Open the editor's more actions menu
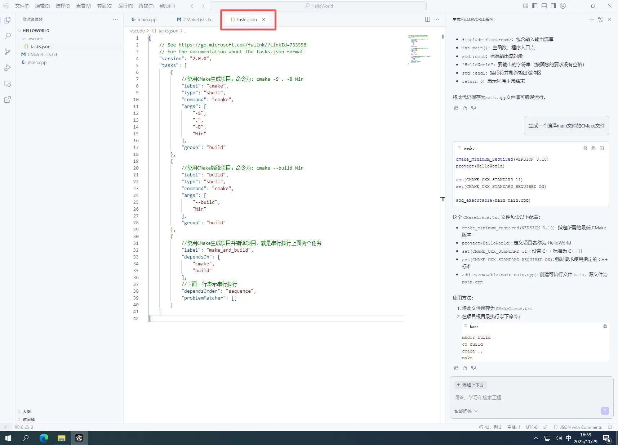The width and height of the screenshot is (618, 445). pos(437,19)
